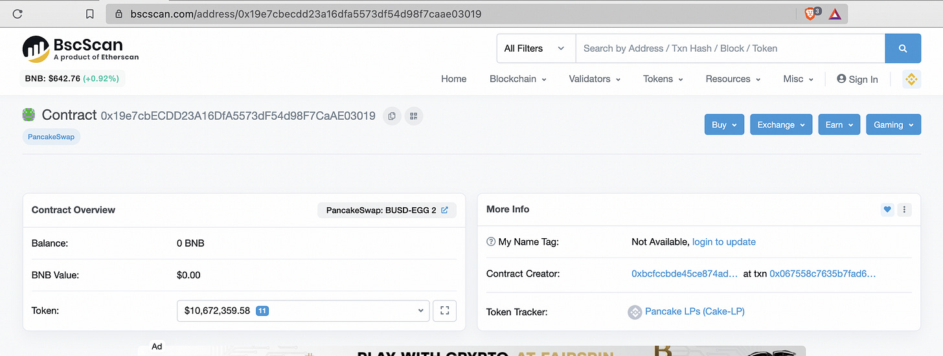Show help for My Name Tag
Screen dimensions: 943x356
491,242
